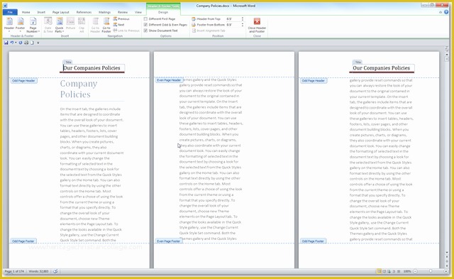Image resolution: width=454 pixels, height=279 pixels.
Task: Switch to the Home tab
Action: [26, 12]
